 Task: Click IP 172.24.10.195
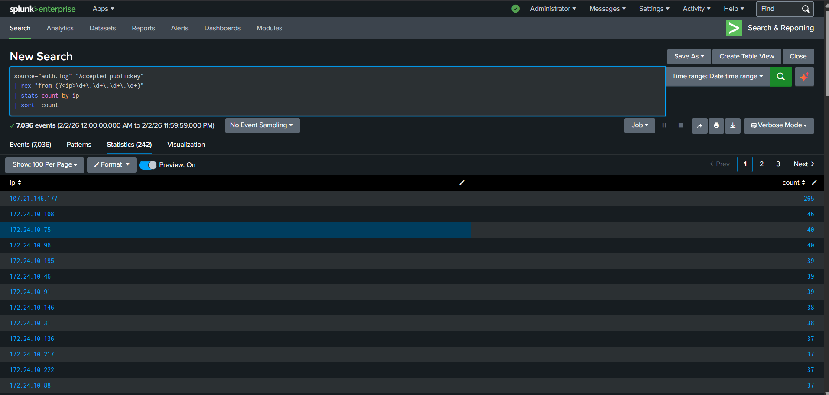pos(32,261)
